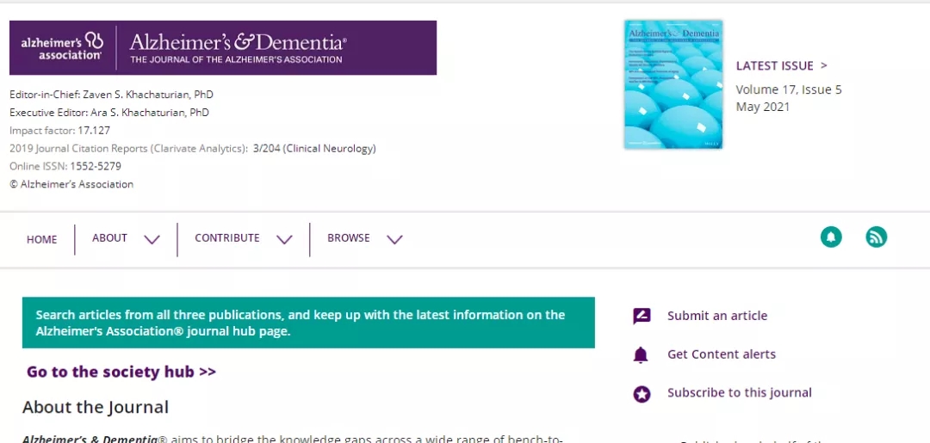Screen dimensions: 930x443
Task: Open the RSS feed icon
Action: click(x=876, y=237)
